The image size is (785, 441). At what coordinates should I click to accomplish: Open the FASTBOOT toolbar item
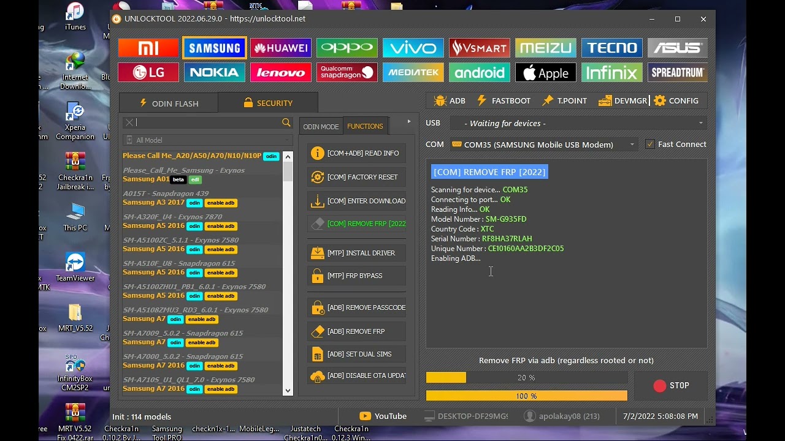click(504, 100)
